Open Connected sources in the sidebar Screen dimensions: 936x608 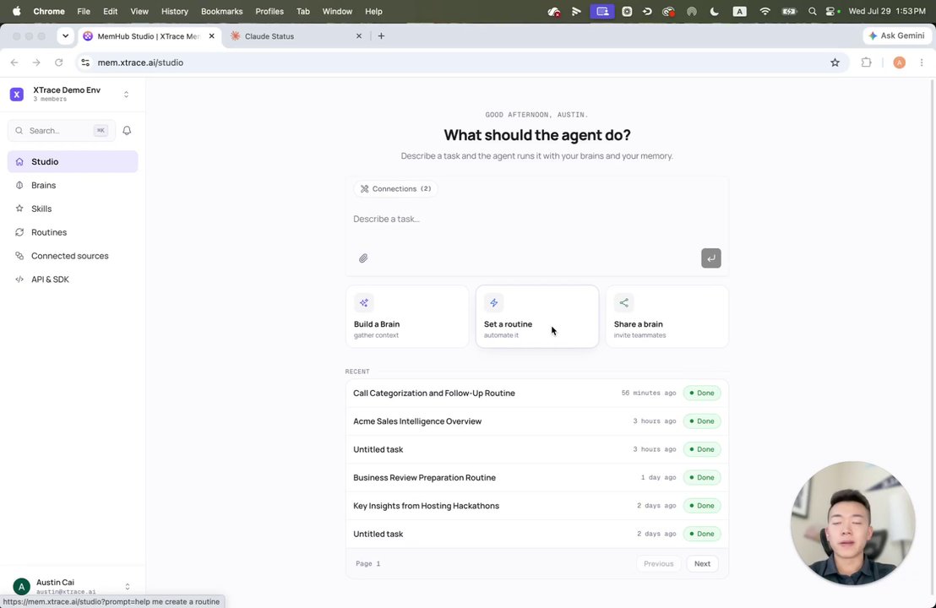point(73,256)
